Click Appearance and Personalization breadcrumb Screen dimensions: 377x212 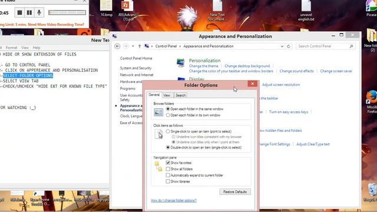[208, 46]
